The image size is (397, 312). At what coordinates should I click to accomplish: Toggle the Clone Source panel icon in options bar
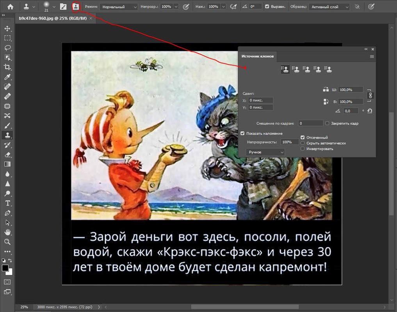pos(75,7)
